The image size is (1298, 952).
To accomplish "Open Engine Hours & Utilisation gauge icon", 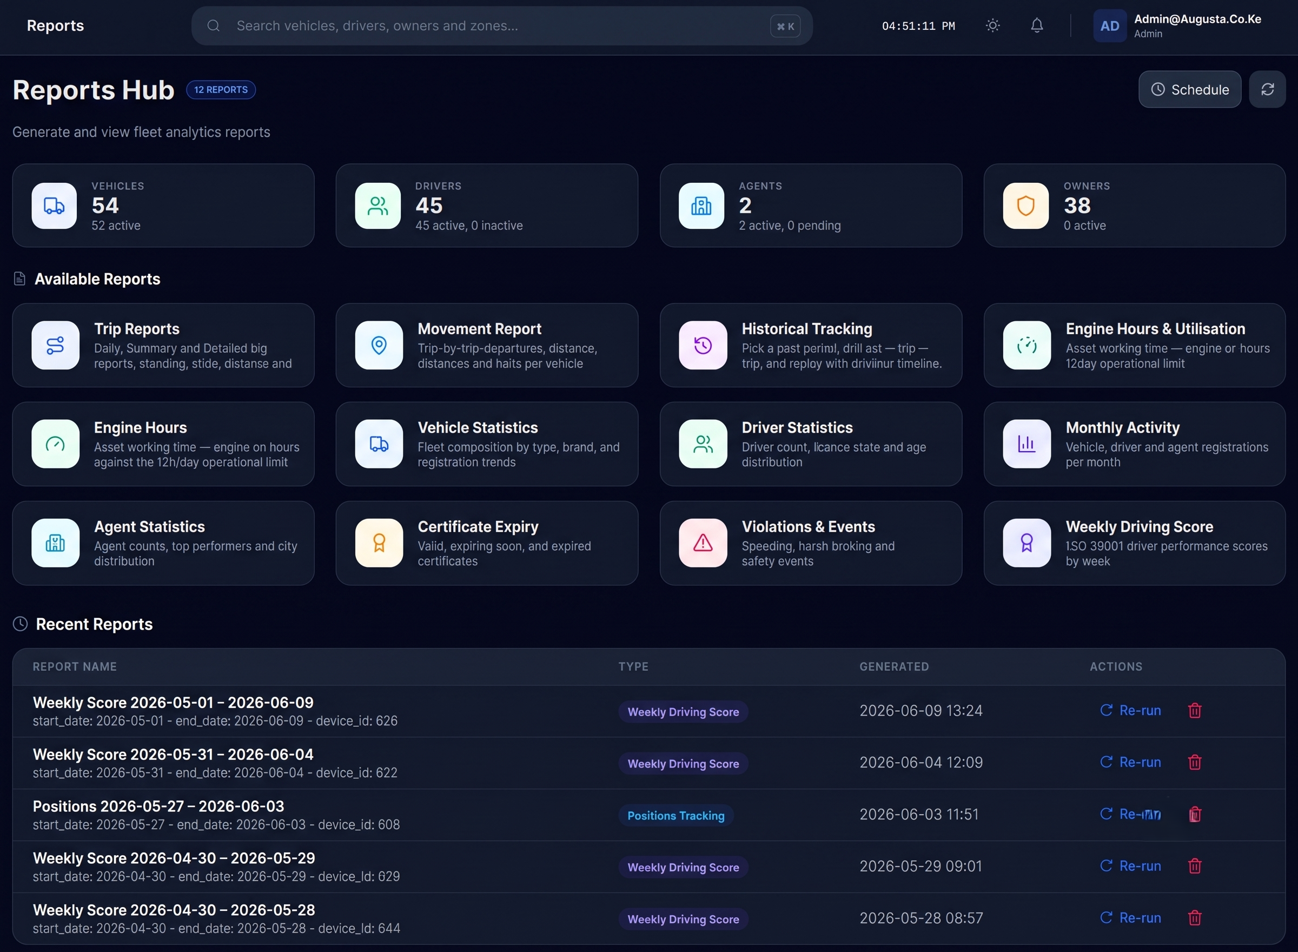I will click(1027, 345).
